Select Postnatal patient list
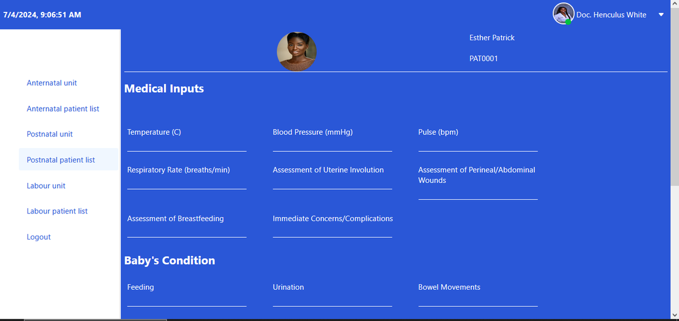The image size is (679, 321). pyautogui.click(x=68, y=160)
